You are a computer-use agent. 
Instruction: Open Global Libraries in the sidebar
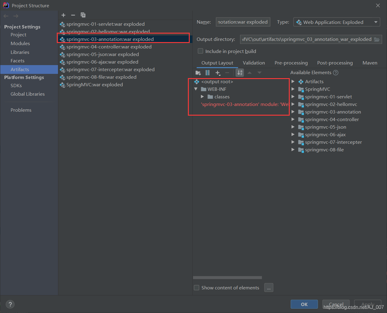[27, 94]
